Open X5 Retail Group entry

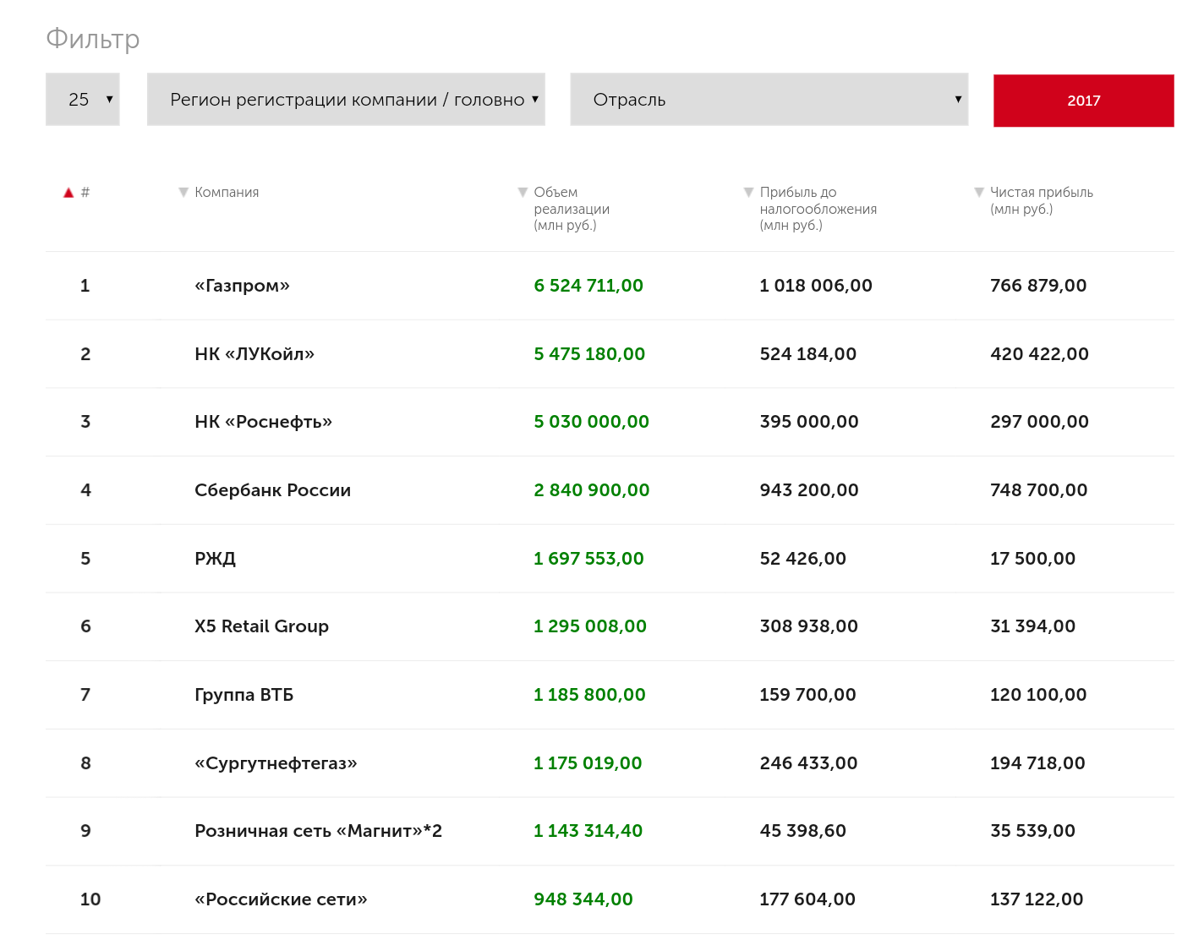(x=261, y=626)
